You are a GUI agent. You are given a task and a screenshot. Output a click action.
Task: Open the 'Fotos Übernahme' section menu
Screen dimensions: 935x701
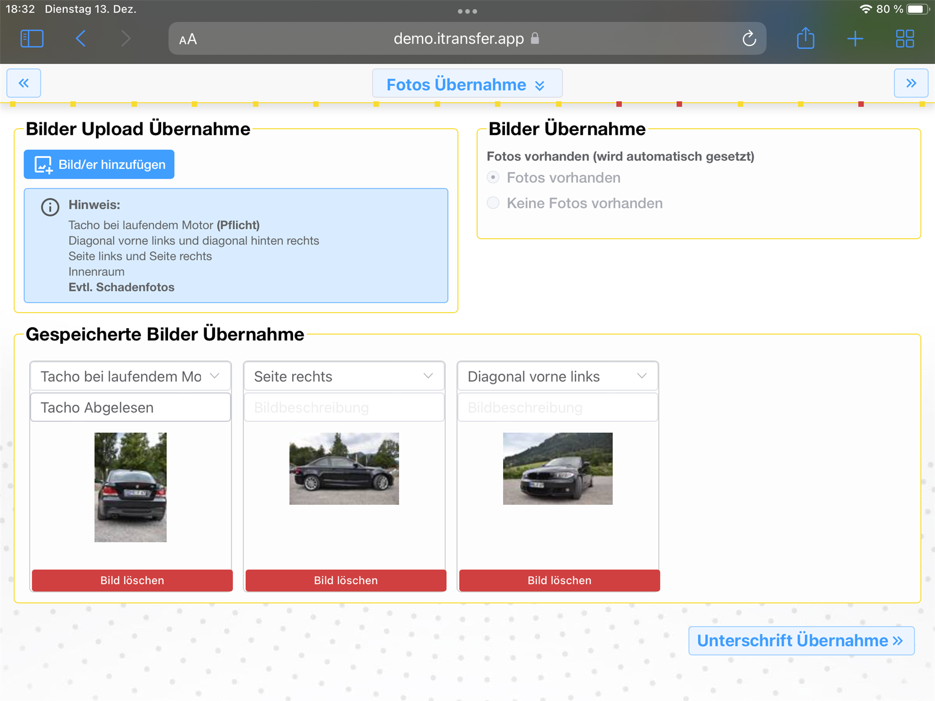click(467, 84)
